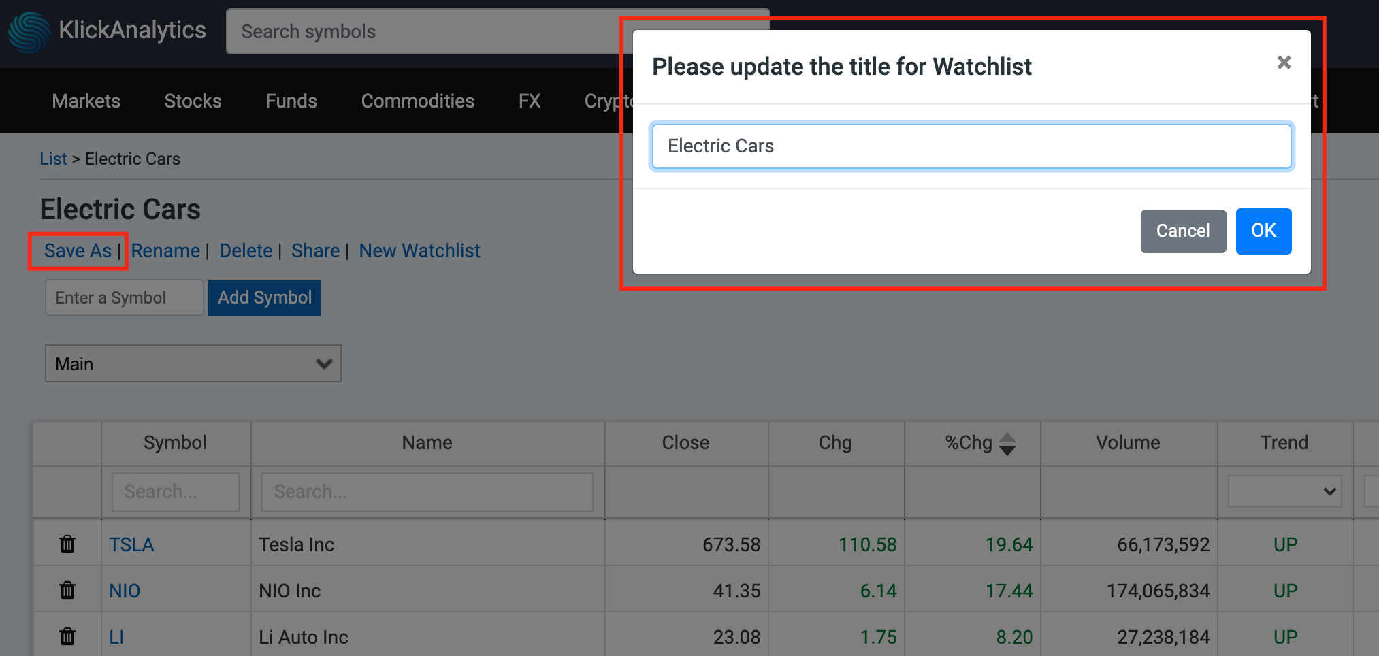
Task: Click trash icon next to NIO
Action: click(x=67, y=591)
